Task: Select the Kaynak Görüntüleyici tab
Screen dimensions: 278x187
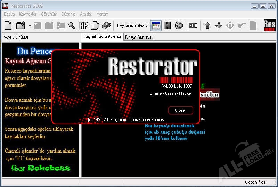Action: pos(102,37)
